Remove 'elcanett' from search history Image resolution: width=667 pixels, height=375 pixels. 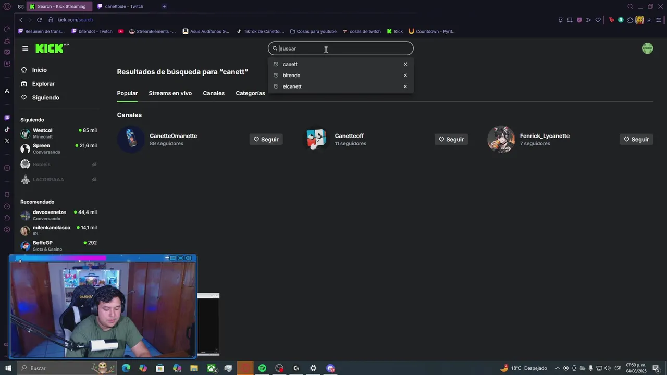pyautogui.click(x=405, y=86)
